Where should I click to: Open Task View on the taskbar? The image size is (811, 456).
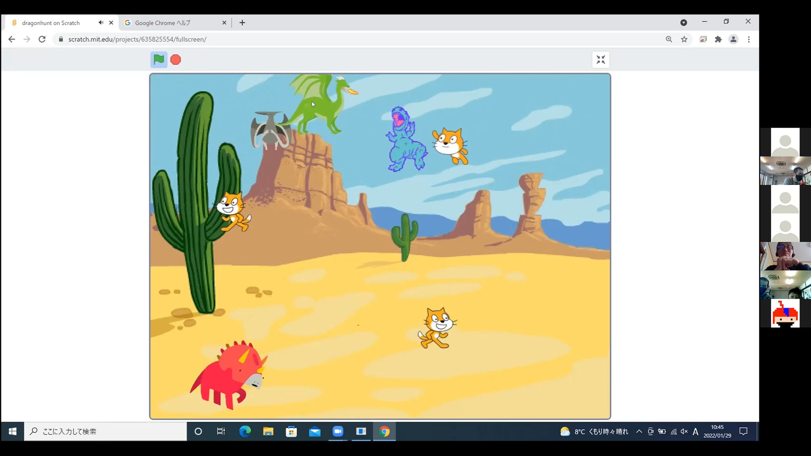(x=221, y=431)
